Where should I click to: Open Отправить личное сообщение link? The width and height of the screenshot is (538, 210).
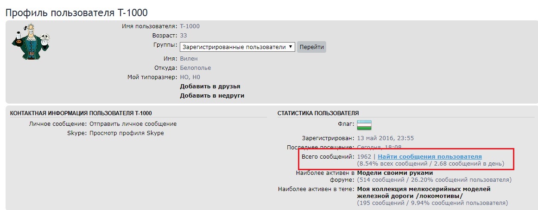click(133, 124)
